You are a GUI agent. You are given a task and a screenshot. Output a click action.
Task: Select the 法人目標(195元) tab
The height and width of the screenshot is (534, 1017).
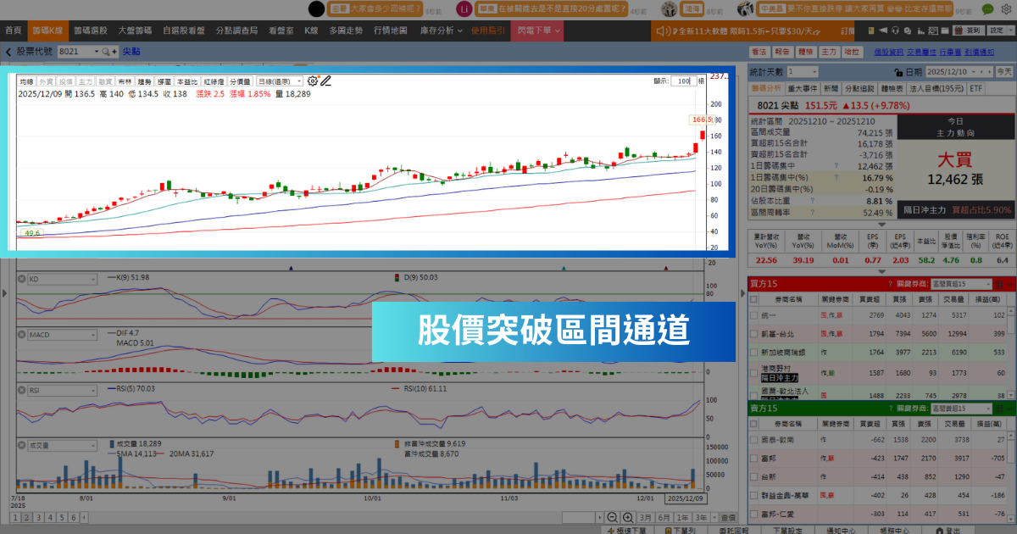936,88
